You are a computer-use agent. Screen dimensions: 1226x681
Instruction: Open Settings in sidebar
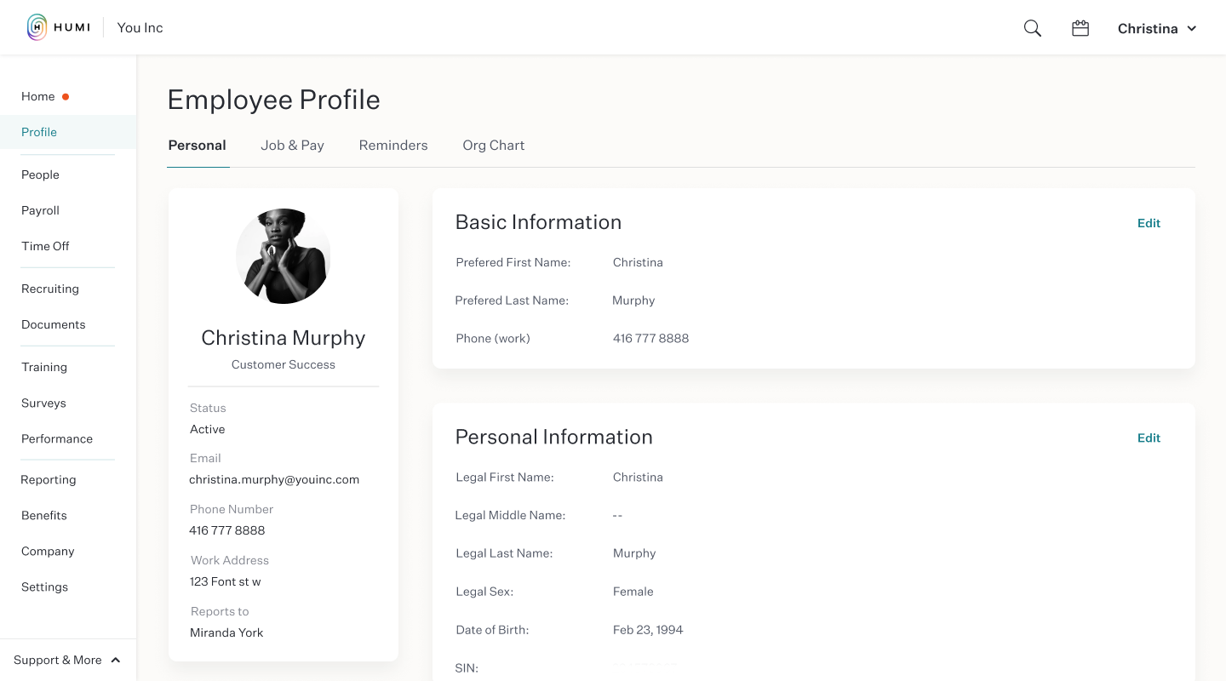[x=44, y=587]
